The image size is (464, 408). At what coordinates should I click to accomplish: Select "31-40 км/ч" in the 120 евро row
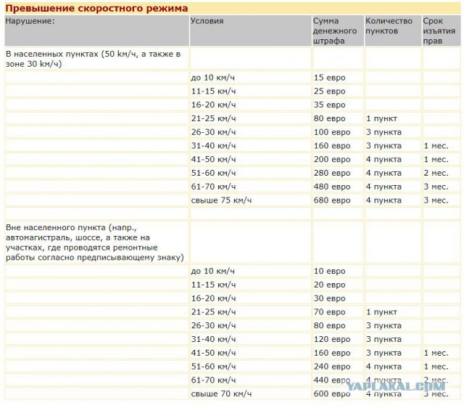tap(213, 339)
